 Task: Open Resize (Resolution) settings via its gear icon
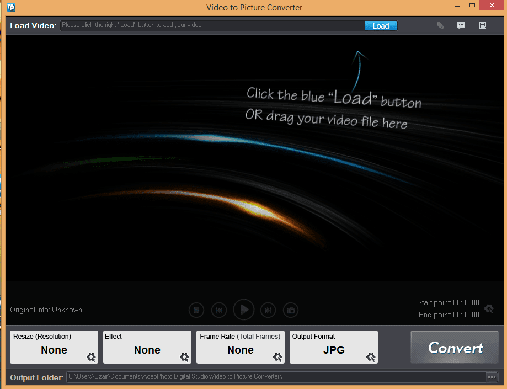click(90, 358)
